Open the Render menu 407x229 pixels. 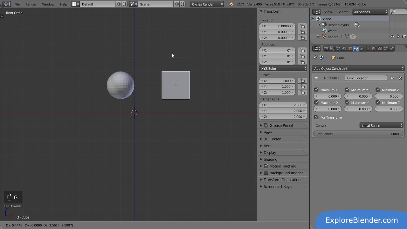click(x=31, y=4)
